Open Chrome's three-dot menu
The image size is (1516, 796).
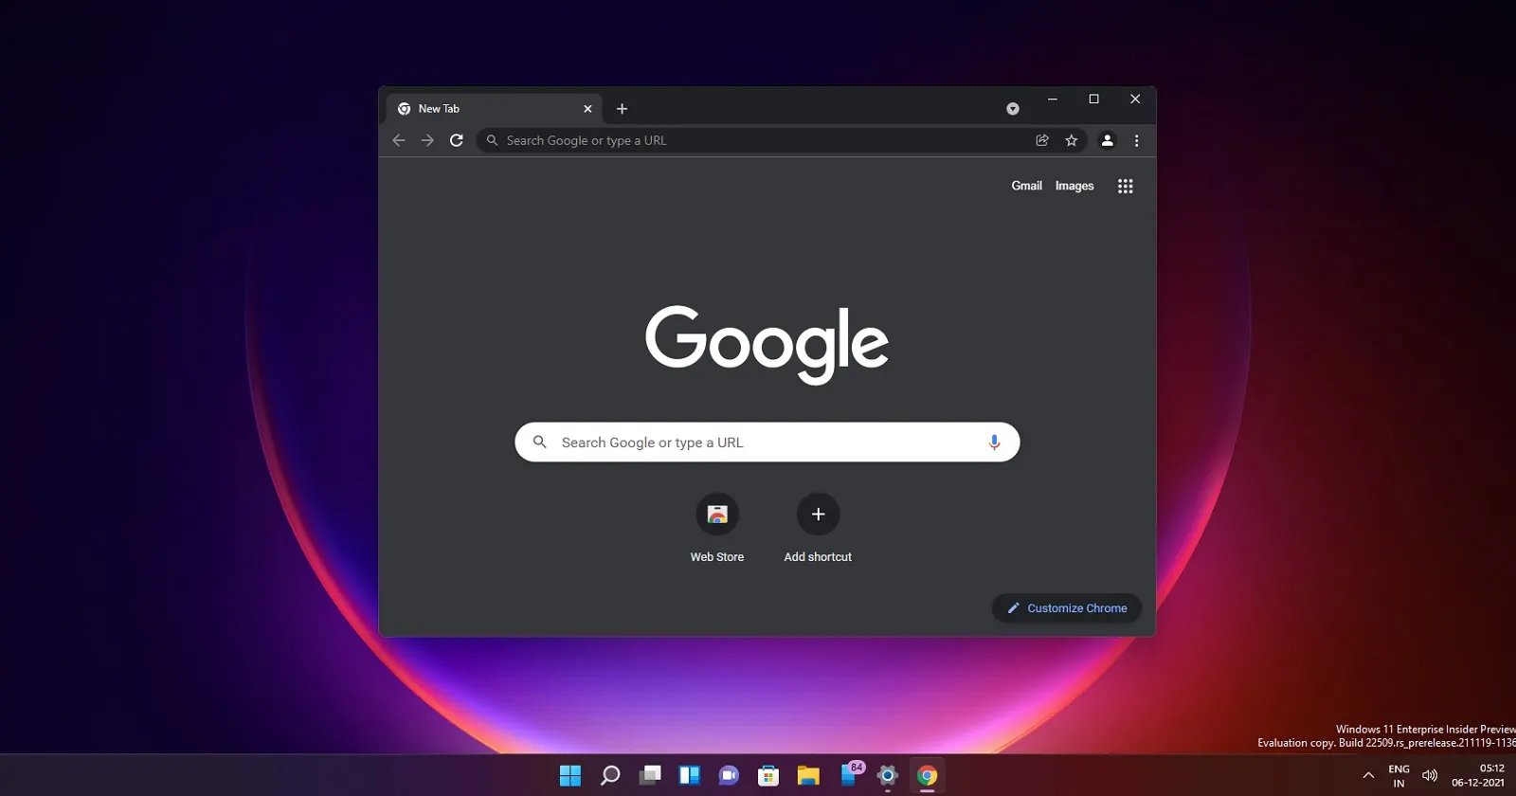(x=1136, y=140)
